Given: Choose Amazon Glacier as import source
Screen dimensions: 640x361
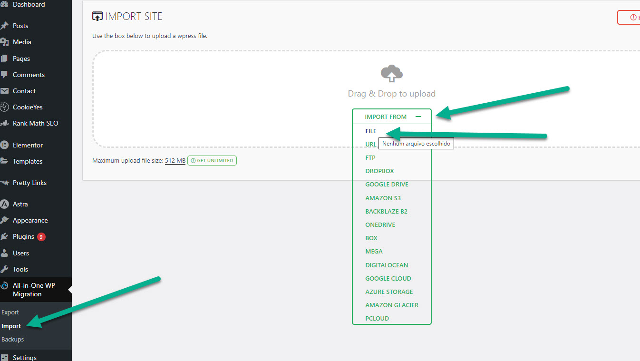Looking at the screenshot, I should (x=392, y=305).
